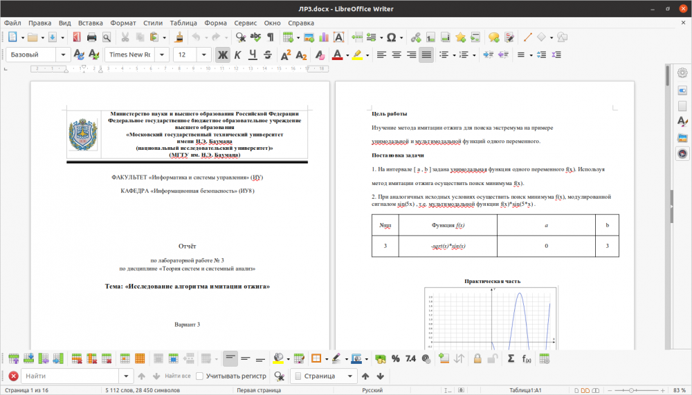Open the font size dropdown list

[x=206, y=55]
